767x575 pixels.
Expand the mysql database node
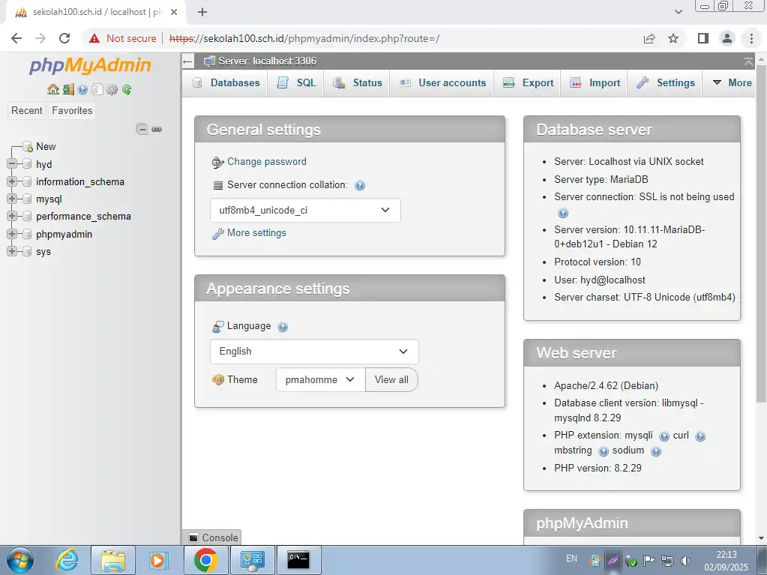coord(12,199)
